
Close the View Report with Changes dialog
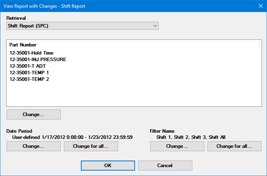click(260, 6)
